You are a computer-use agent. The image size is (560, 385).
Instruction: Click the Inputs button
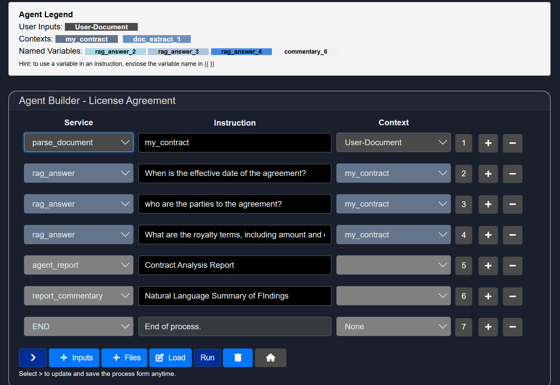click(x=74, y=358)
